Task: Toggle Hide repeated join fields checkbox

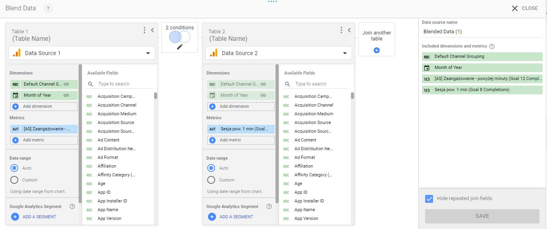Action: (x=429, y=198)
